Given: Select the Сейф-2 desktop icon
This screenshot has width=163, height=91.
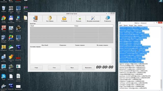Looking at the screenshot, I should point(18,38).
